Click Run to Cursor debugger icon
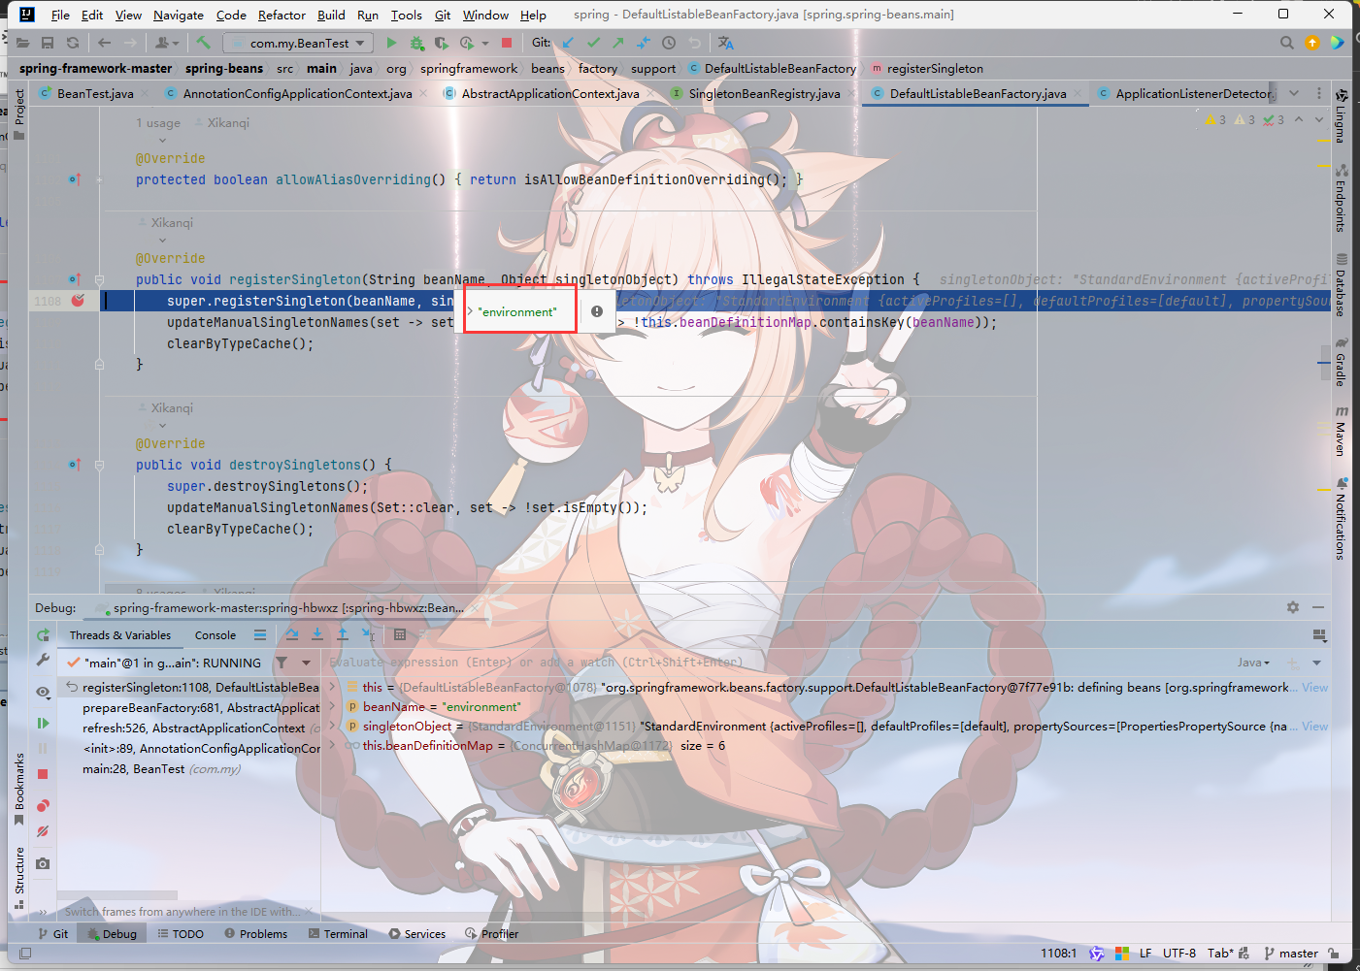Viewport: 1360px width, 971px height. coord(368,634)
